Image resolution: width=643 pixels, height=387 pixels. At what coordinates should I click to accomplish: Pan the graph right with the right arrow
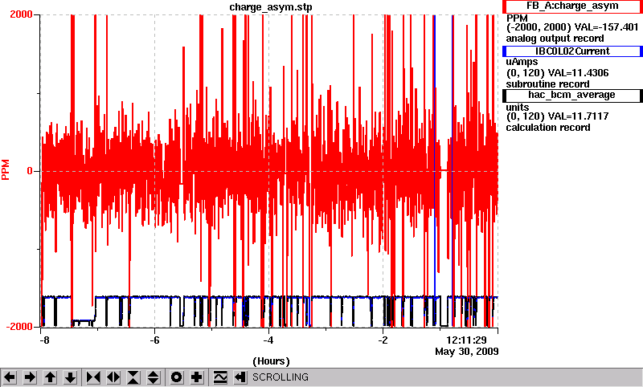click(30, 377)
